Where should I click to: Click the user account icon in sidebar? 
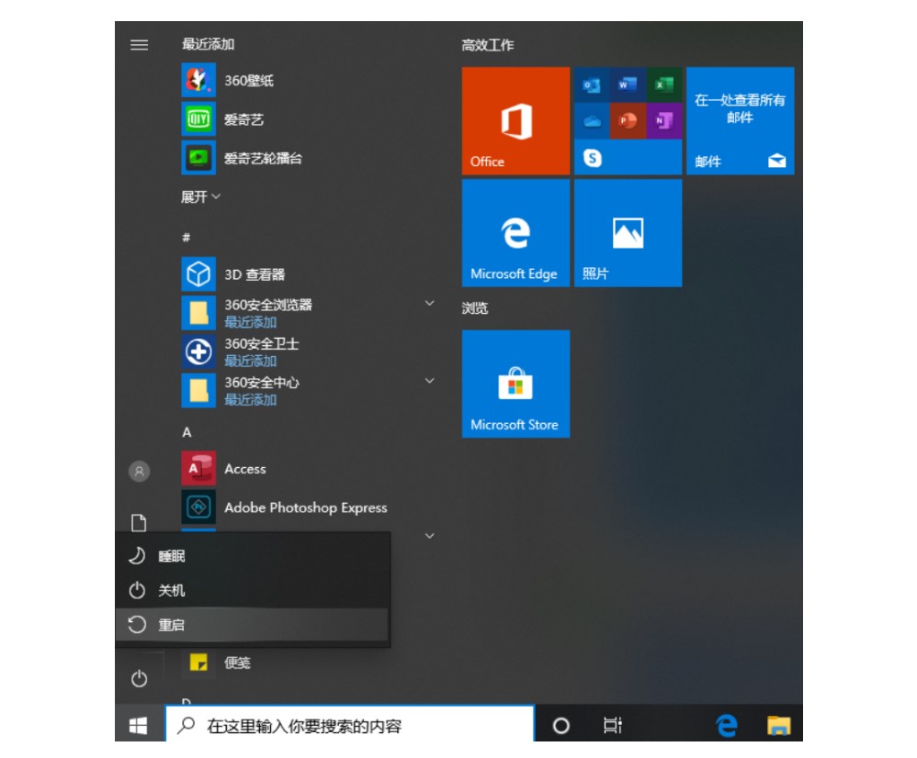139,472
